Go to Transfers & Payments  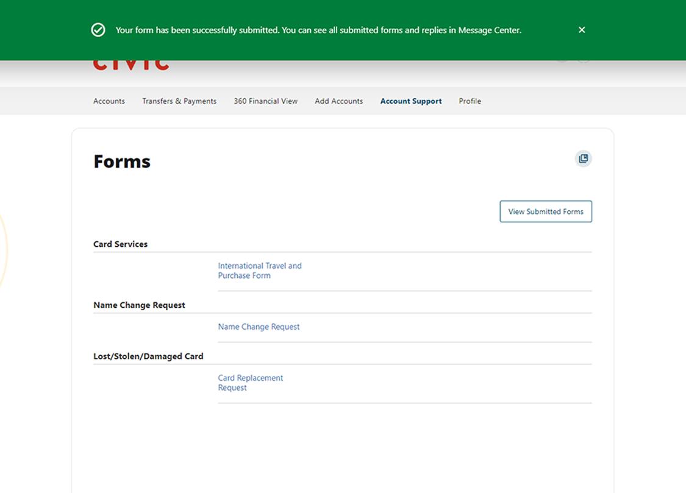(x=179, y=101)
